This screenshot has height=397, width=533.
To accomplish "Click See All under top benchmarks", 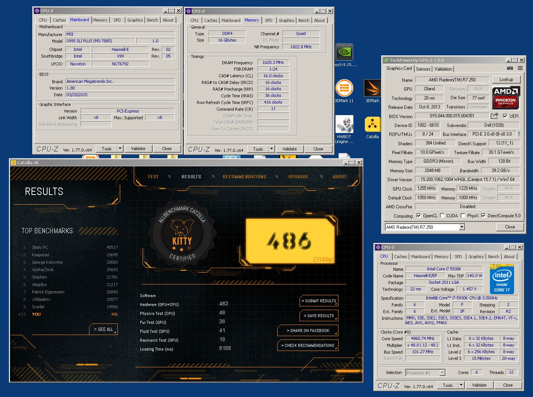I will [103, 329].
